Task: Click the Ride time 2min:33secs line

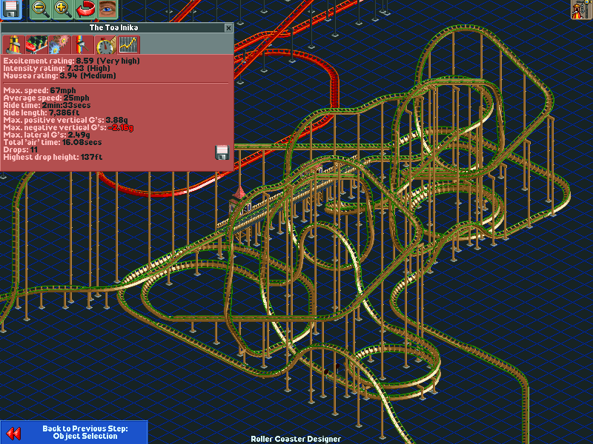Action: tap(47, 105)
